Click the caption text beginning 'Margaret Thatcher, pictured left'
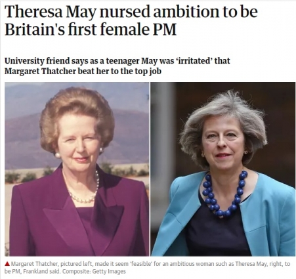296x279 pixels. click(x=148, y=267)
